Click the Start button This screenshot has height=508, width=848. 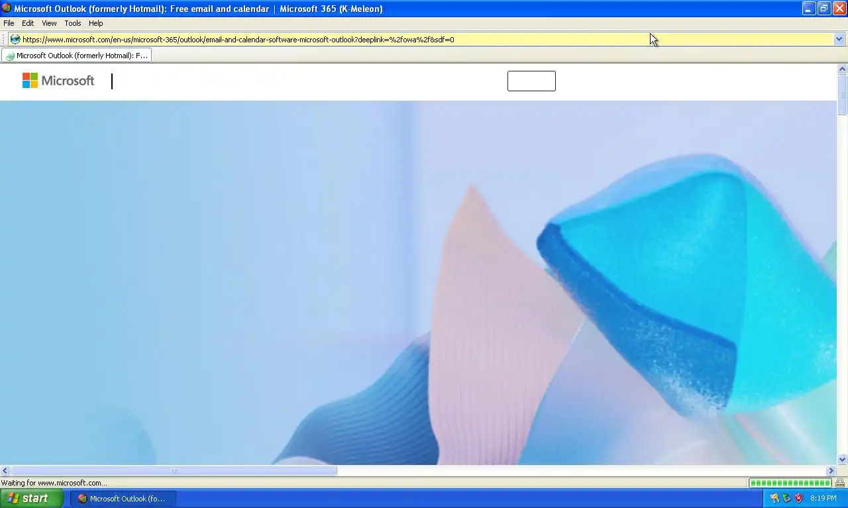(31, 499)
